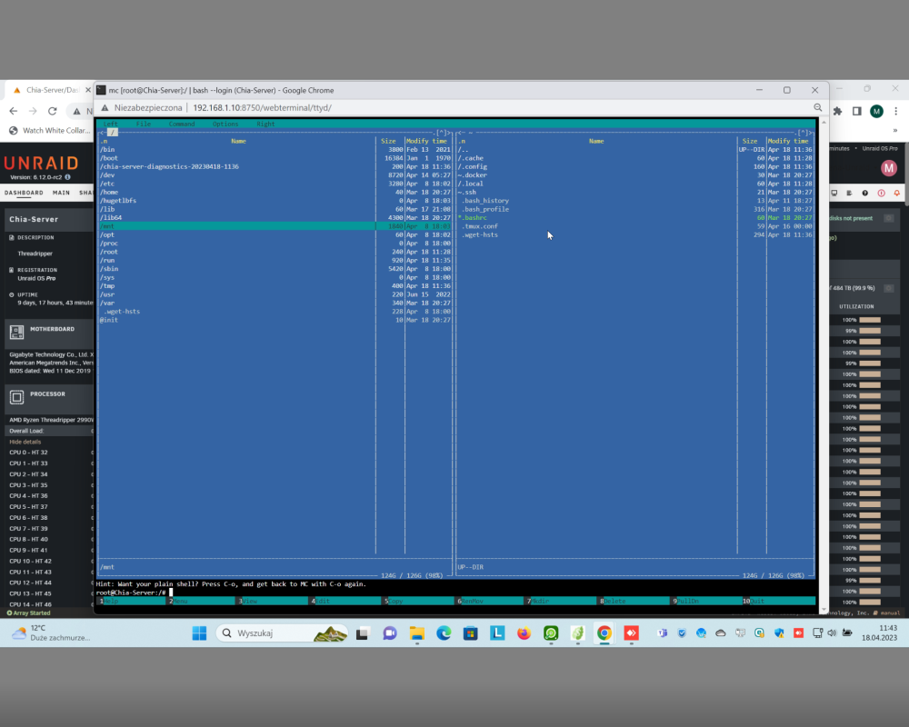909x727 pixels.
Task: Click the terminal URL address field
Action: [262, 108]
